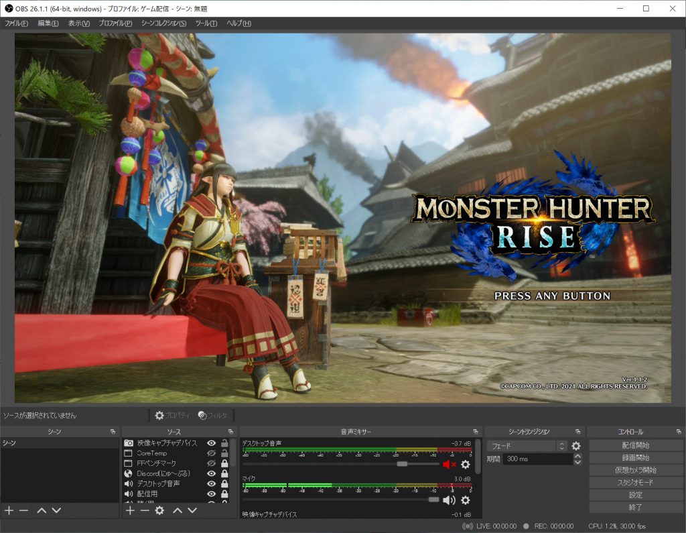The height and width of the screenshot is (533, 686).
Task: Click the Monster Hunter Rise preview canvas
Action: pos(342,218)
